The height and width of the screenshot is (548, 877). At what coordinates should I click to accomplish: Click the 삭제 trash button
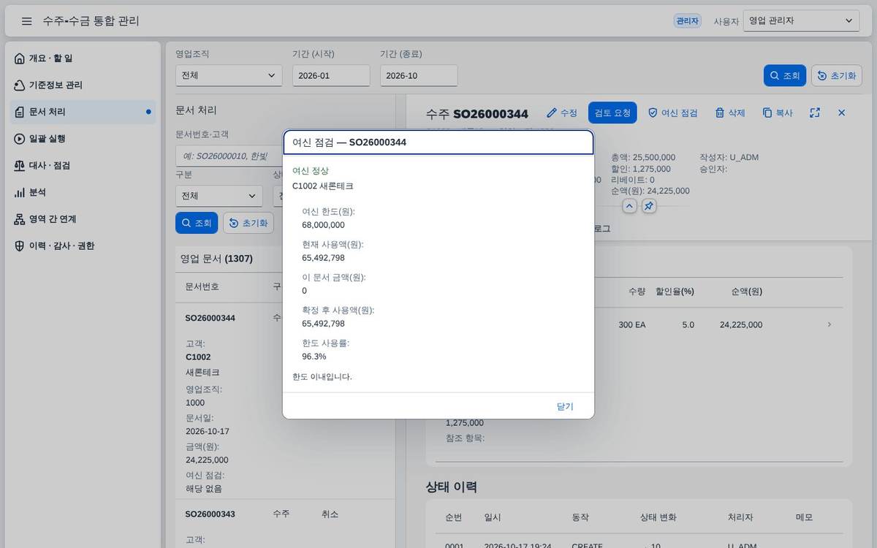[730, 113]
